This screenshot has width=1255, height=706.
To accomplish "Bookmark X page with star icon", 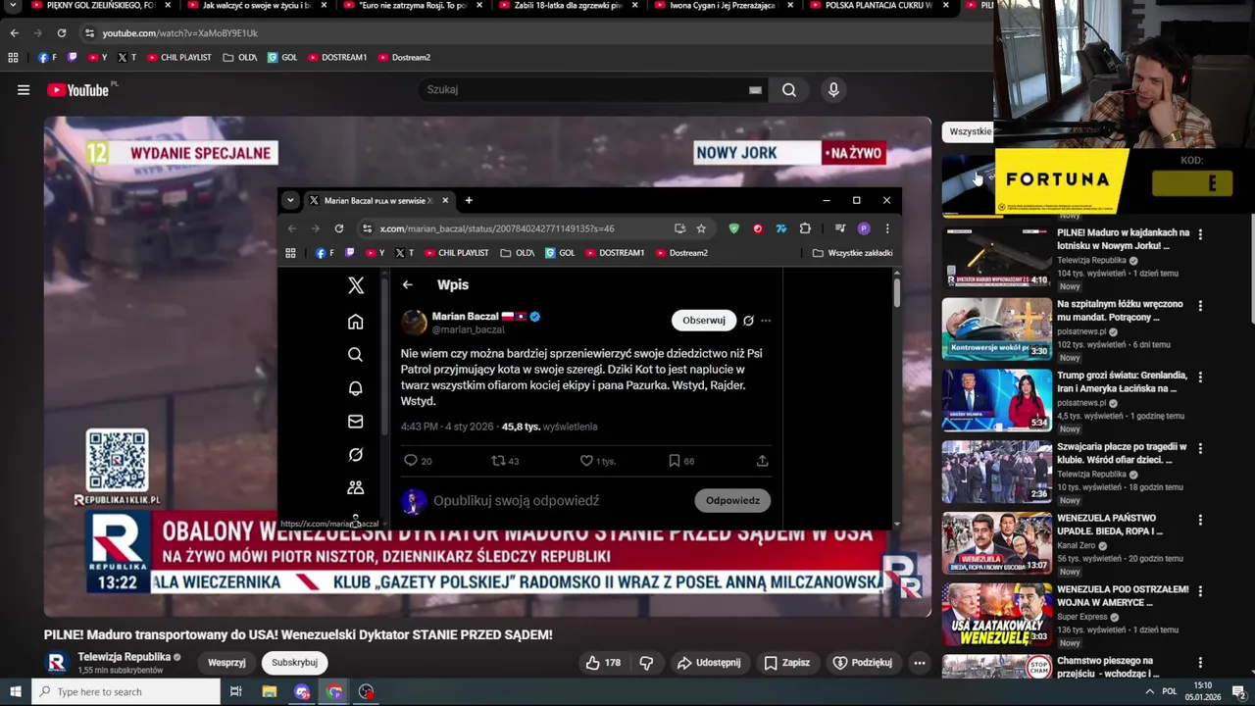I will click(701, 228).
